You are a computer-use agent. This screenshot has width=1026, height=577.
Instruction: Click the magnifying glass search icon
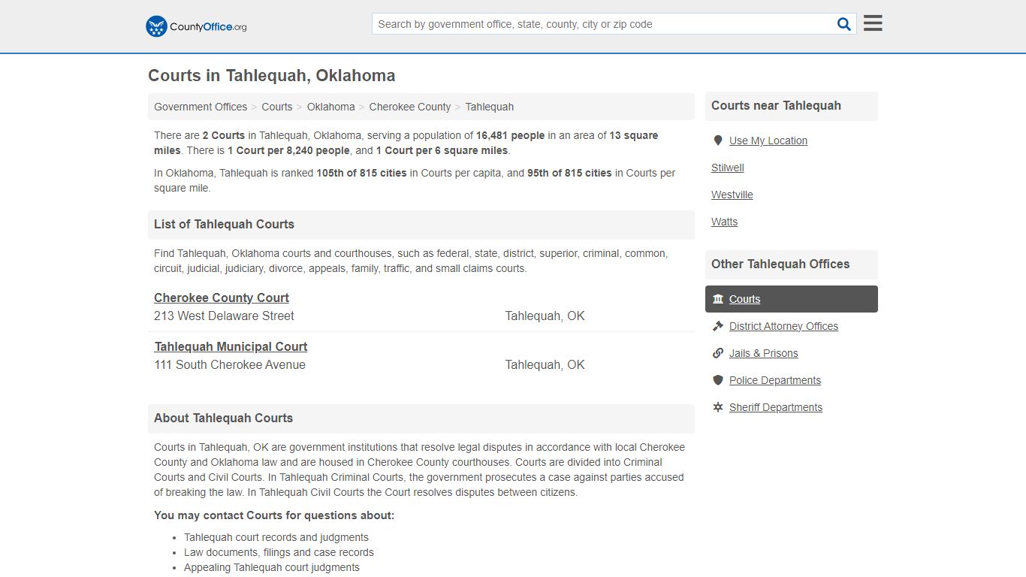click(x=844, y=24)
